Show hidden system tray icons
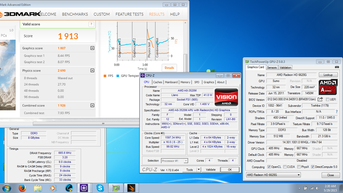The width and height of the screenshot is (343, 193). (x=300, y=188)
